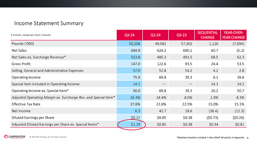257x144 pixels.
Task: Click the Effective Tax Rate Q3-24 value 37.6%
Action: [x=135, y=104]
